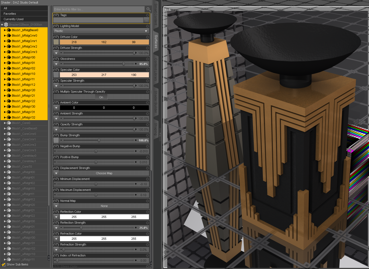This screenshot has height=269, width=369.
Task: Switch to the Content Library tab
Action: click(156, 69)
